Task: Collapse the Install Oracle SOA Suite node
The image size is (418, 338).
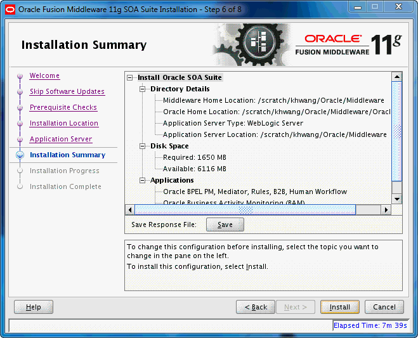Action: (x=130, y=78)
